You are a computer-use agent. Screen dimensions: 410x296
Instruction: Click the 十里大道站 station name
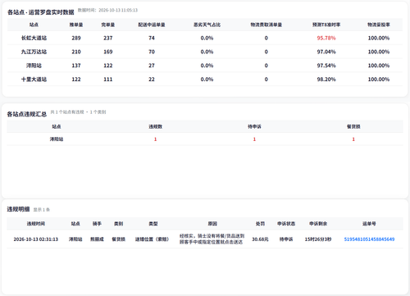[34, 80]
